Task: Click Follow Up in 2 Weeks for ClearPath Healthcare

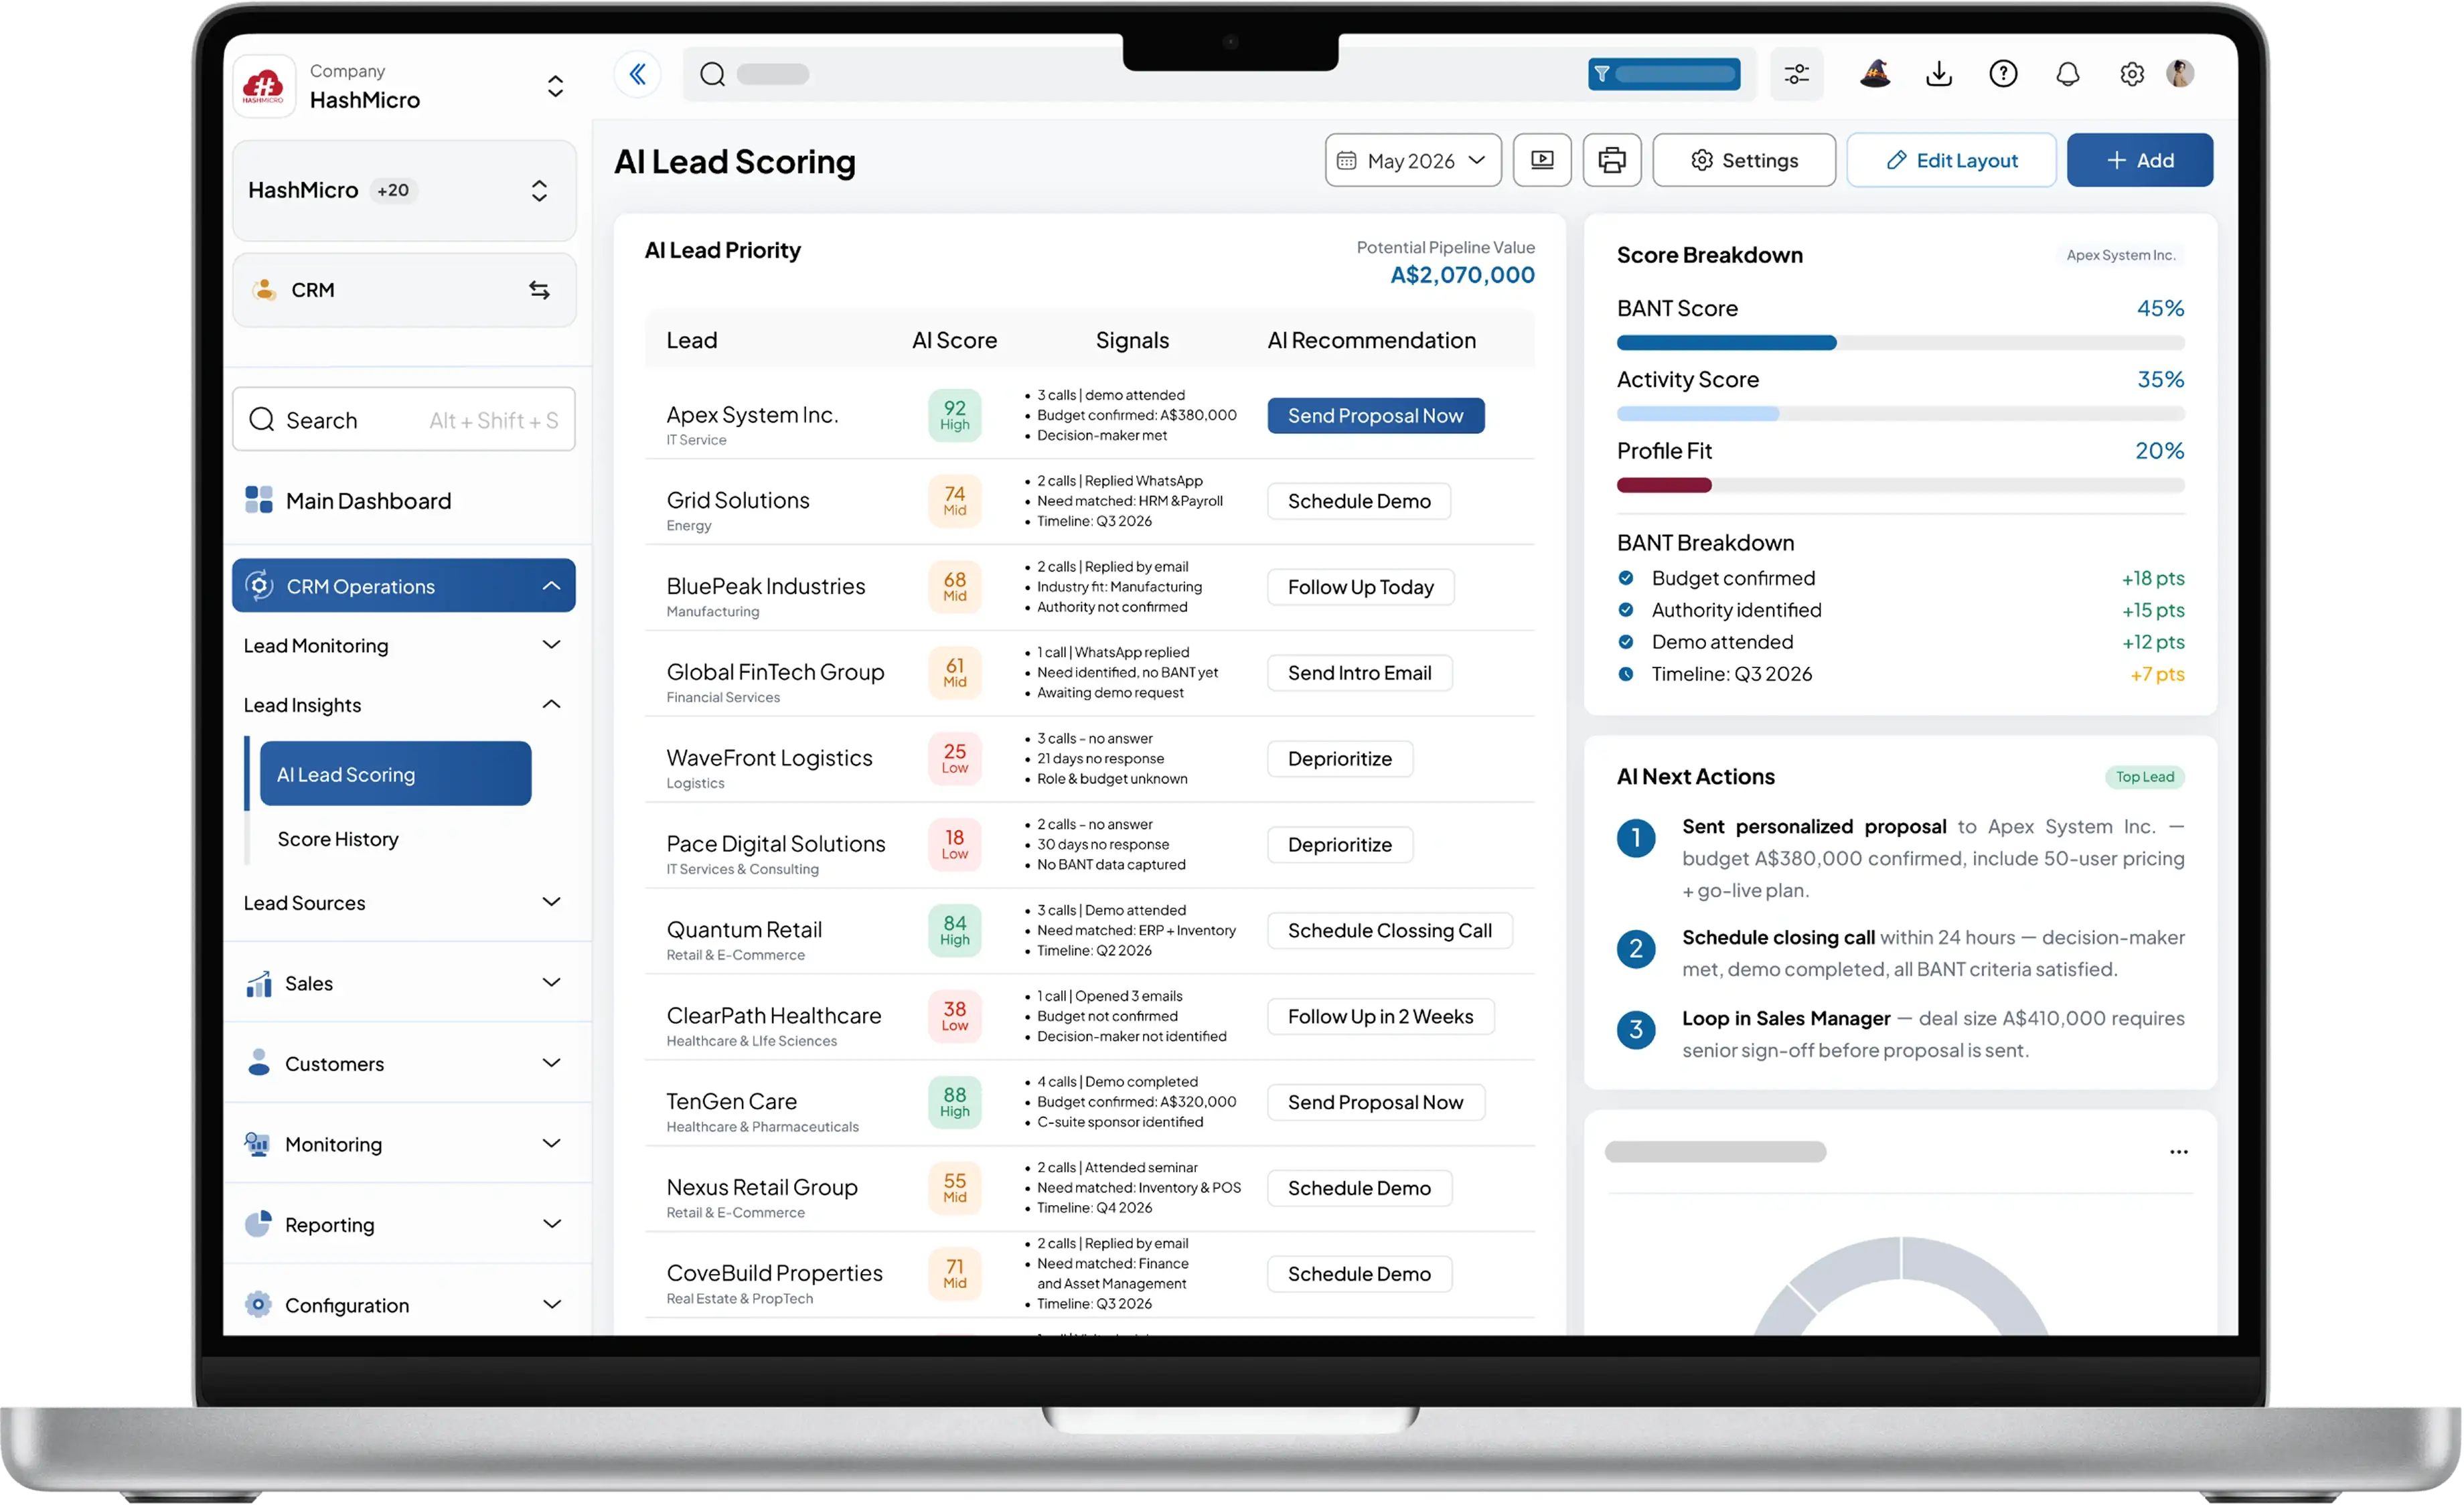Action: tap(1381, 1018)
